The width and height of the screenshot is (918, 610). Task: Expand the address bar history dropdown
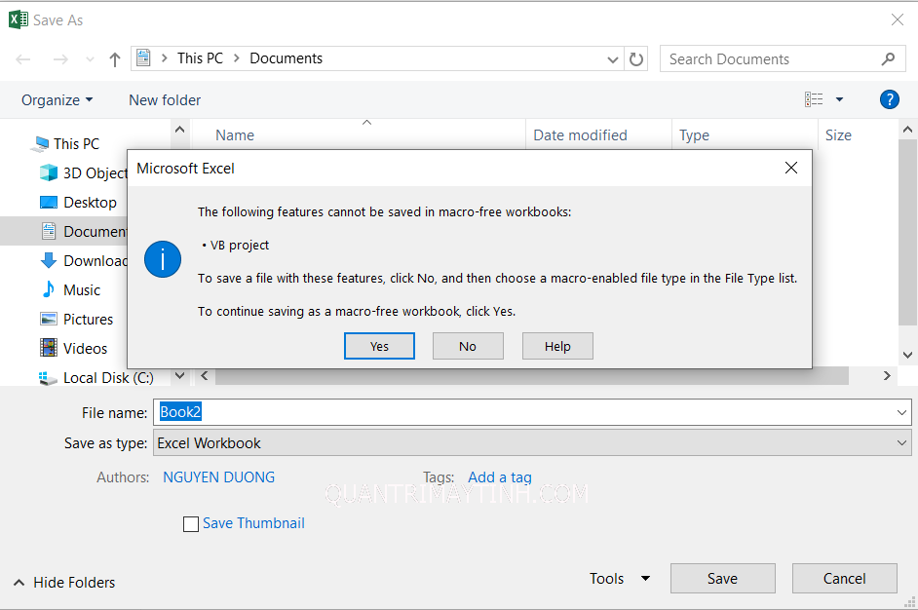click(612, 59)
